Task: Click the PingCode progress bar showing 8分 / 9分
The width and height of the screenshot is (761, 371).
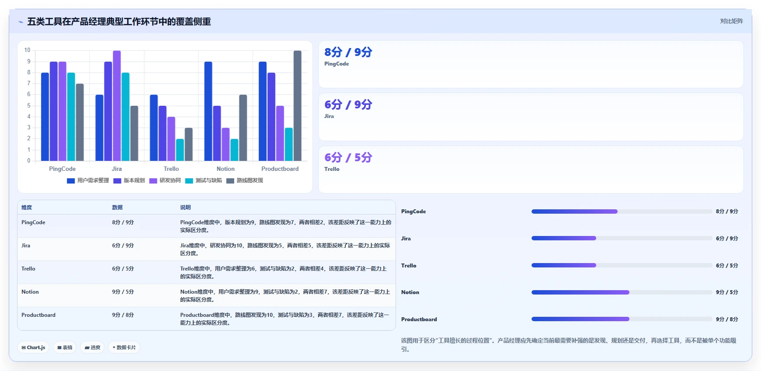Action: [x=622, y=212]
